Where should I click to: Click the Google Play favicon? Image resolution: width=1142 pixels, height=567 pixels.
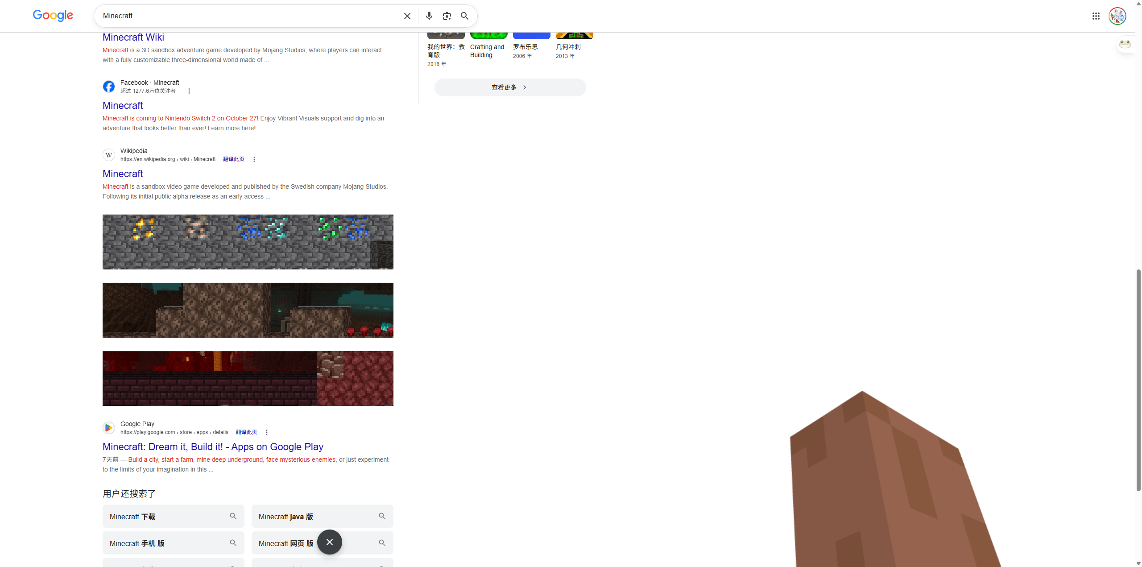(x=109, y=428)
